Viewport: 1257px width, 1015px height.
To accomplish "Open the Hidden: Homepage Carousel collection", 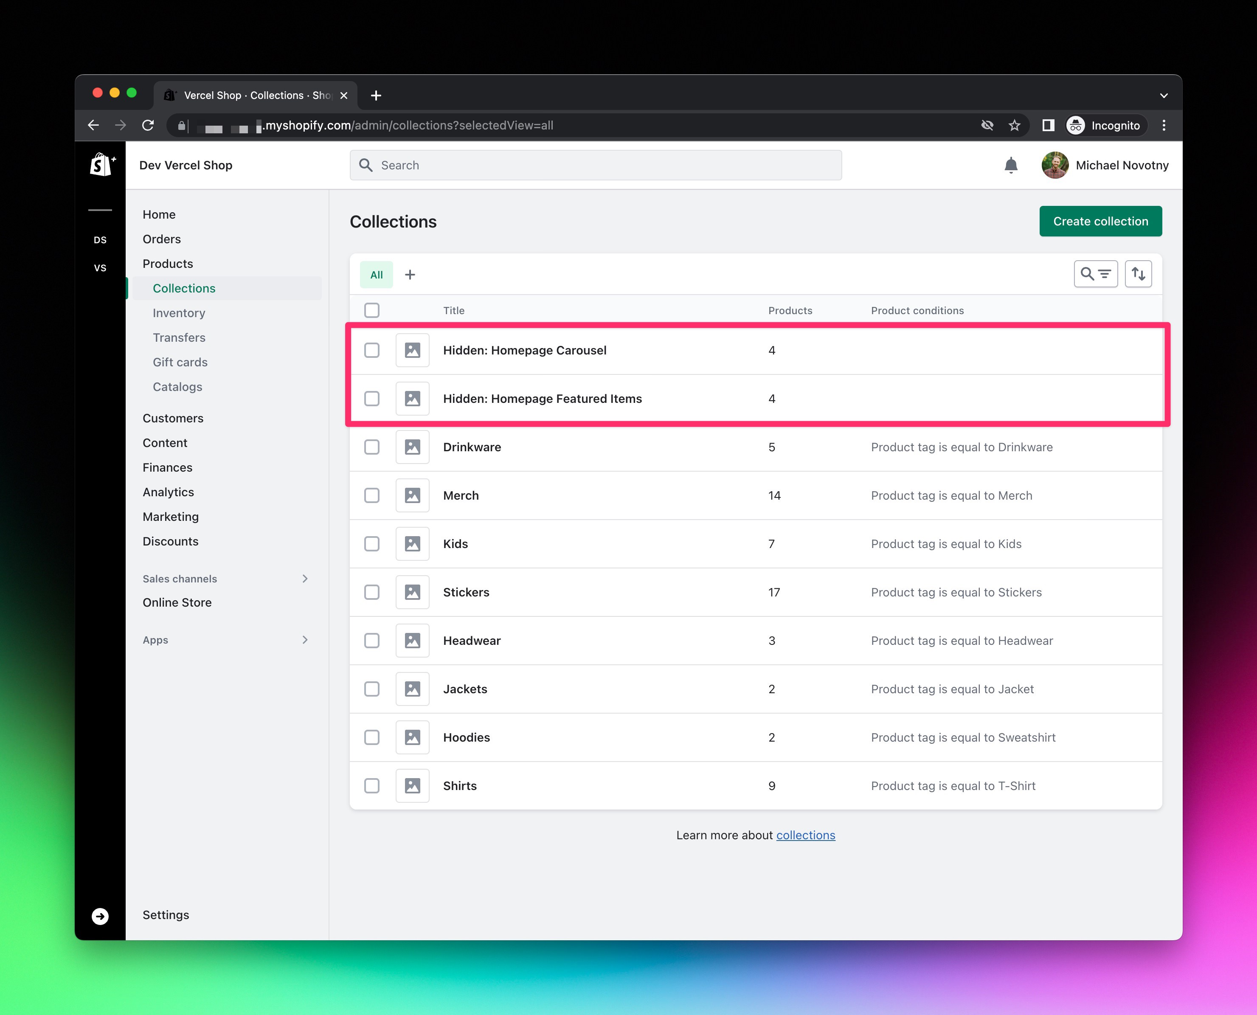I will [524, 350].
